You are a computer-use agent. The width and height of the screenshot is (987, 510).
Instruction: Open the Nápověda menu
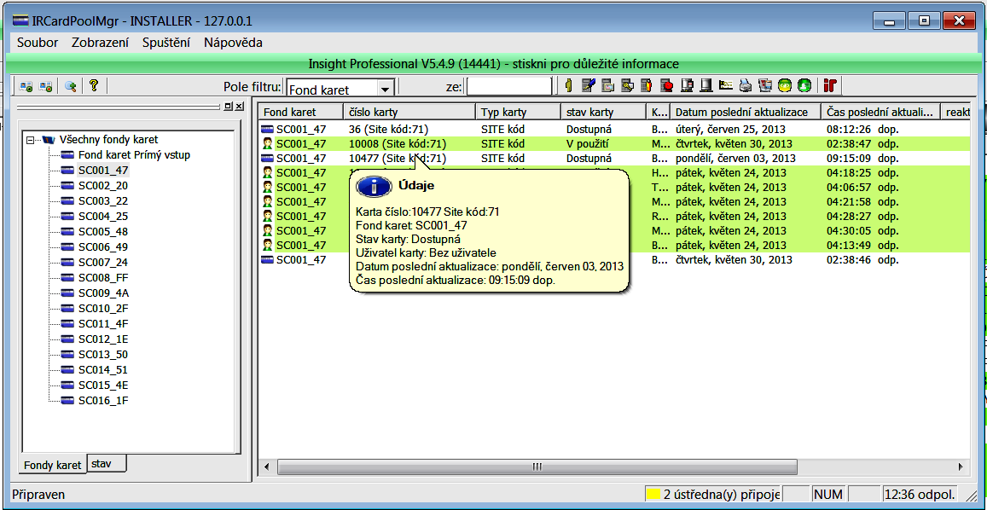(x=233, y=43)
